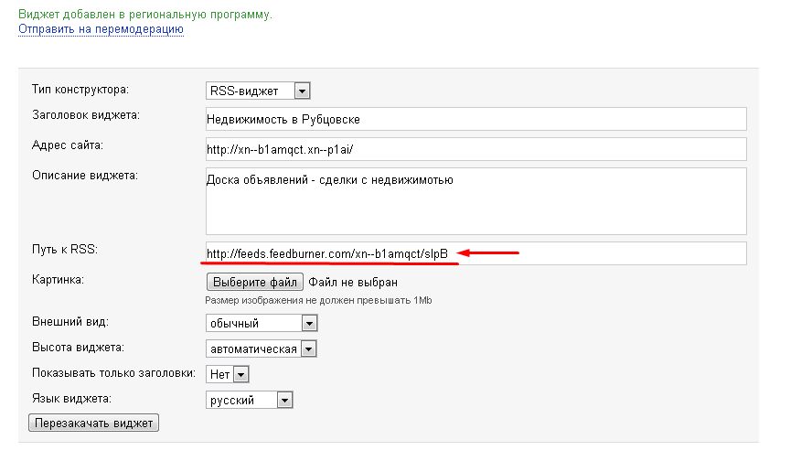Click the 'Высота виджета:' label
The width and height of the screenshot is (801, 461).
78,347
